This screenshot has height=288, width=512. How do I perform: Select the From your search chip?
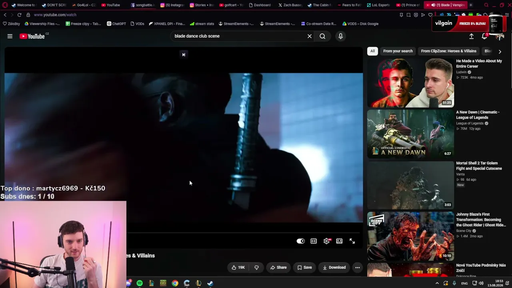pyautogui.click(x=398, y=51)
